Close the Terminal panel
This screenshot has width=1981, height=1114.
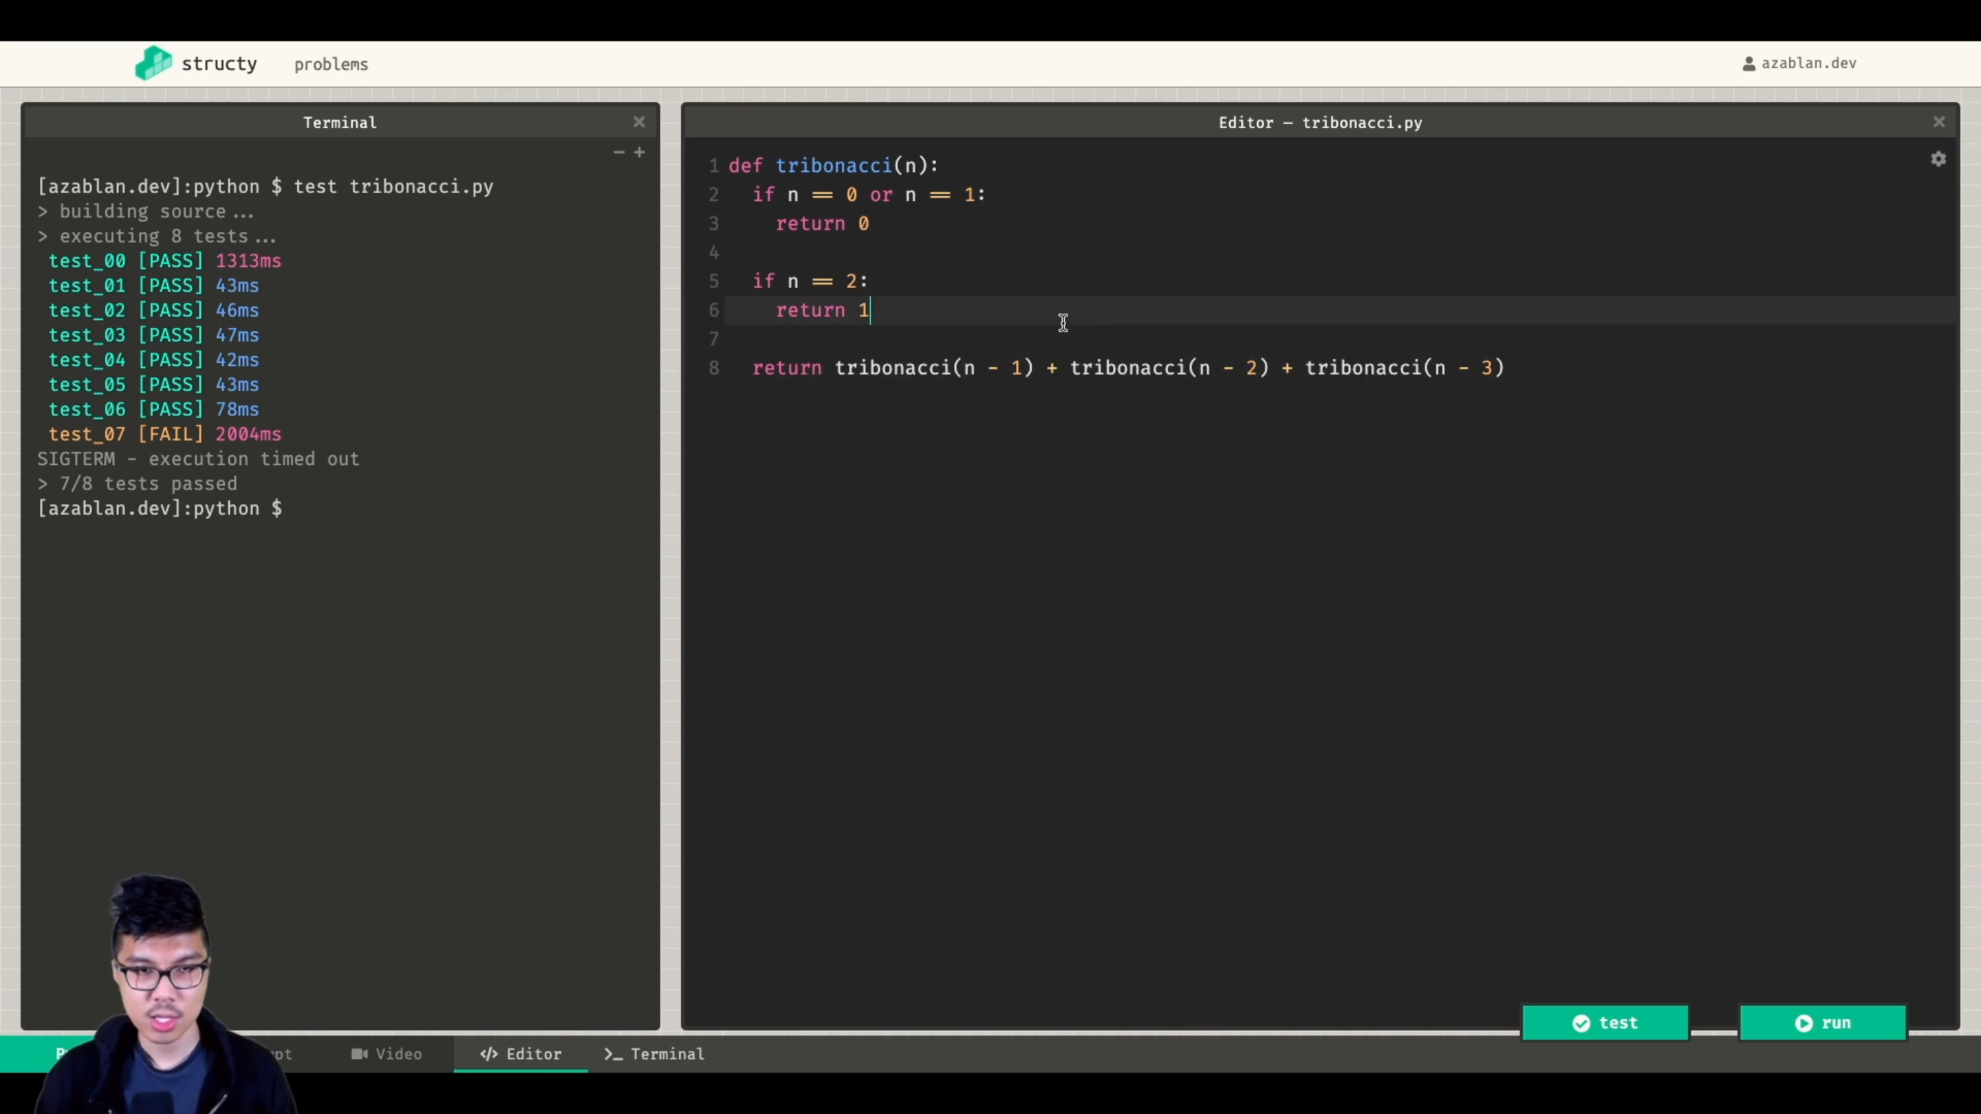point(639,122)
